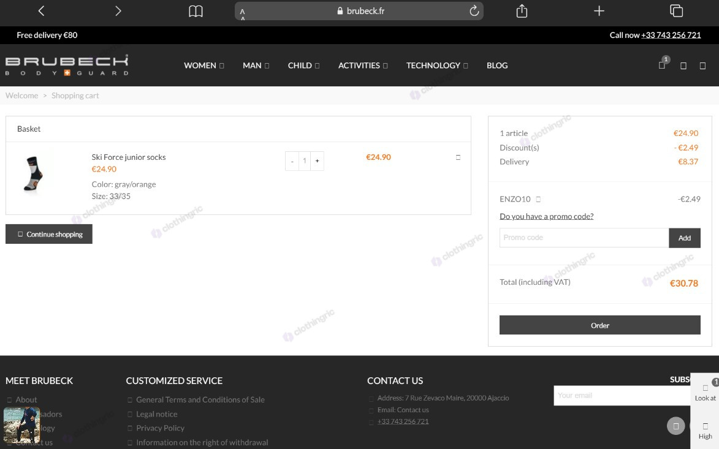Remove Ski Force junior socks from basket
The image size is (719, 449).
(458, 157)
